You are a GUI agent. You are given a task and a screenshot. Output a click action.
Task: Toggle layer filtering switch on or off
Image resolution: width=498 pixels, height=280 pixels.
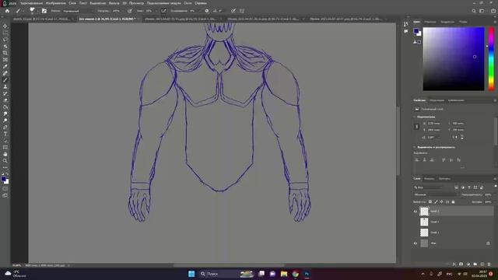[x=495, y=187]
